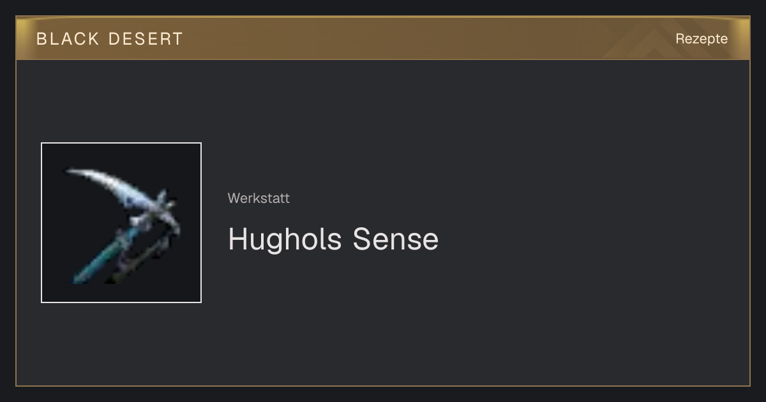The image size is (766, 402).
Task: Click the dark secondary handle of scythe
Action: (142, 259)
